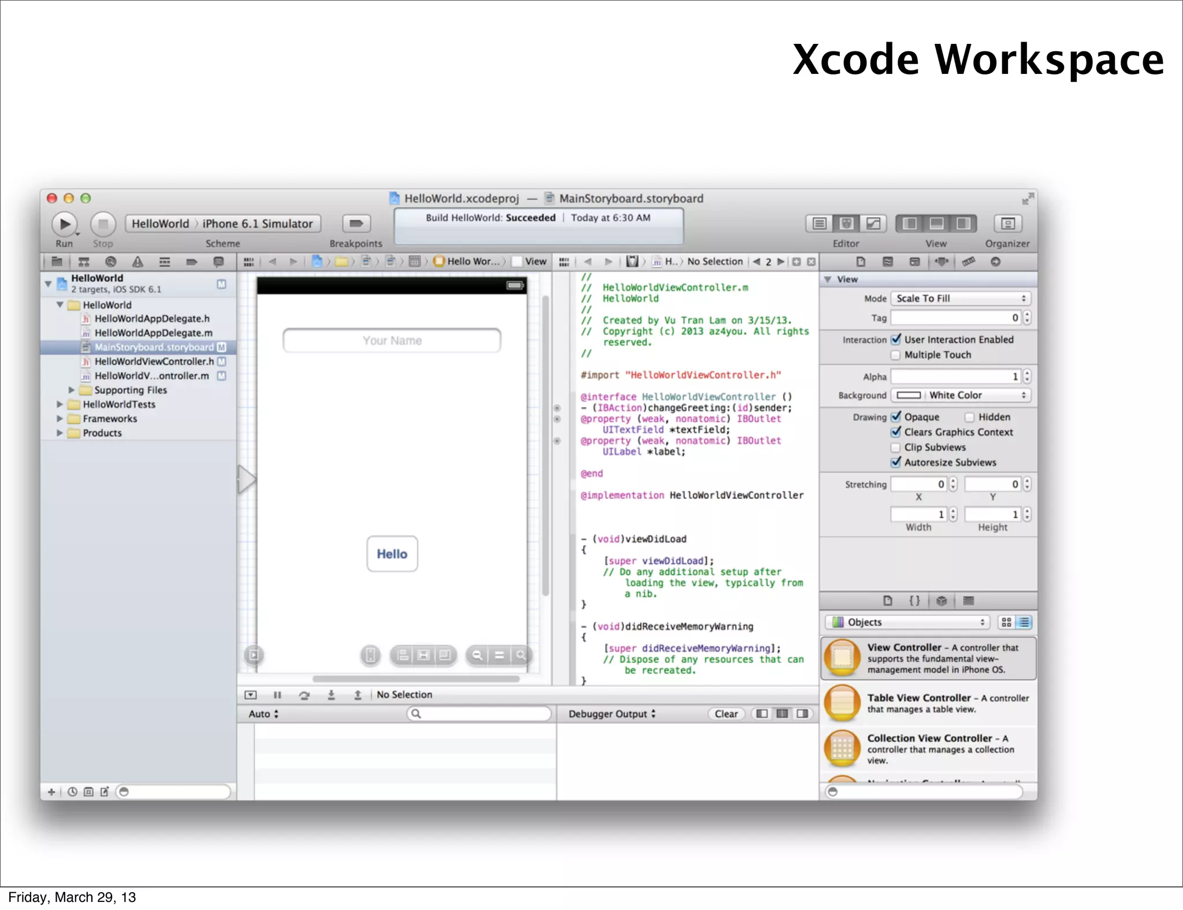Toggle Autoresize Subviews checkbox
Screen dimensions: 1183x910
click(x=896, y=462)
